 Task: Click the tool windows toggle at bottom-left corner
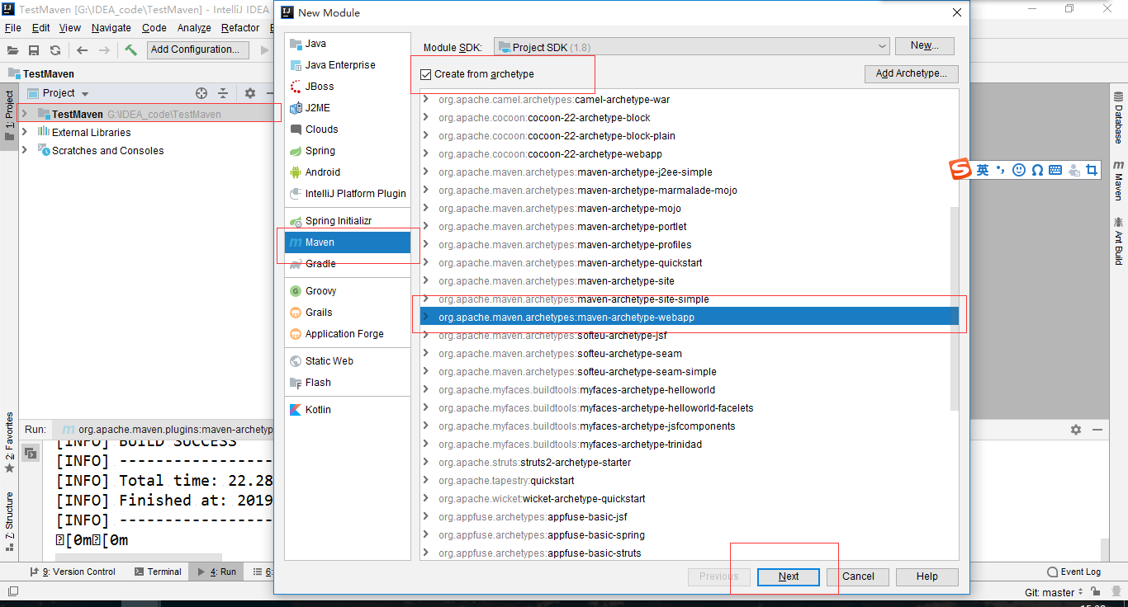(13, 591)
